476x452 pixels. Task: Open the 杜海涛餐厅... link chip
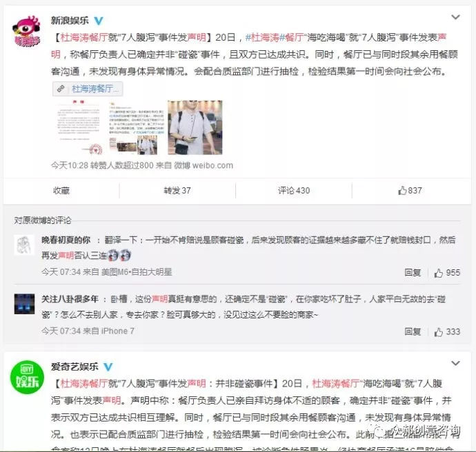(x=88, y=89)
